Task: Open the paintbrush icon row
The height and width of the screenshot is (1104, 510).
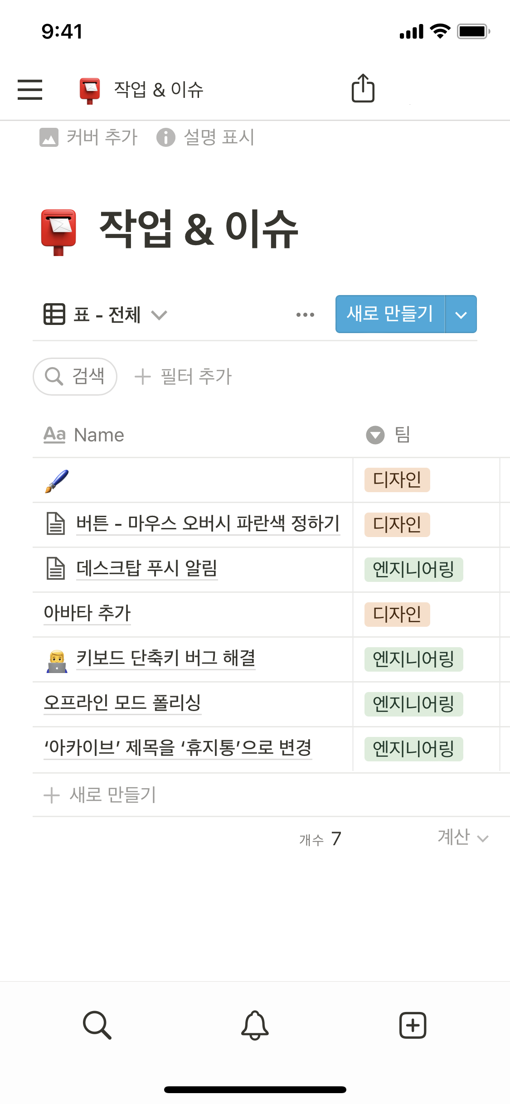Action: pyautogui.click(x=57, y=481)
